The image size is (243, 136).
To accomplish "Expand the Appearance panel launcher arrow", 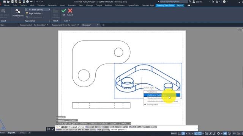I will click(x=50, y=21).
